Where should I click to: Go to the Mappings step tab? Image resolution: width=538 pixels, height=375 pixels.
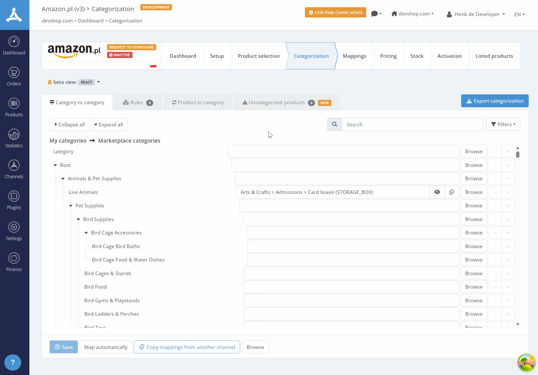pyautogui.click(x=354, y=56)
